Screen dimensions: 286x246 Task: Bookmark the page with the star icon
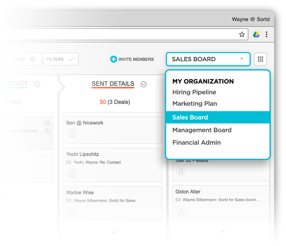click(242, 34)
